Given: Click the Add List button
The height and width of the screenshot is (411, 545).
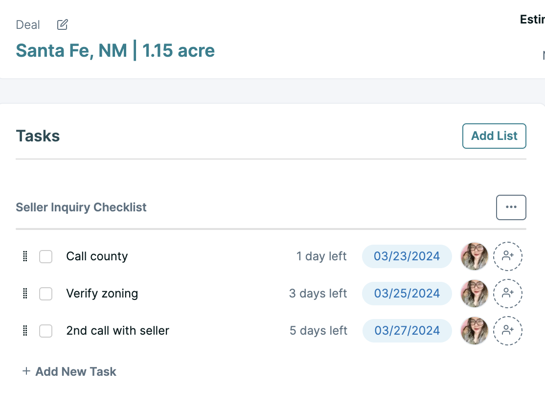Looking at the screenshot, I should point(494,136).
